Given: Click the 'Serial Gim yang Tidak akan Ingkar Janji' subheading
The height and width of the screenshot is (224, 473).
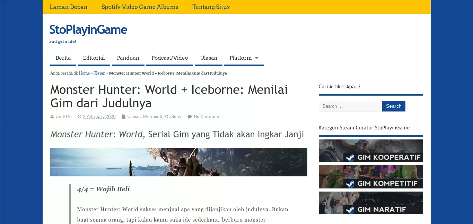Looking at the screenshot, I should coord(226,134).
